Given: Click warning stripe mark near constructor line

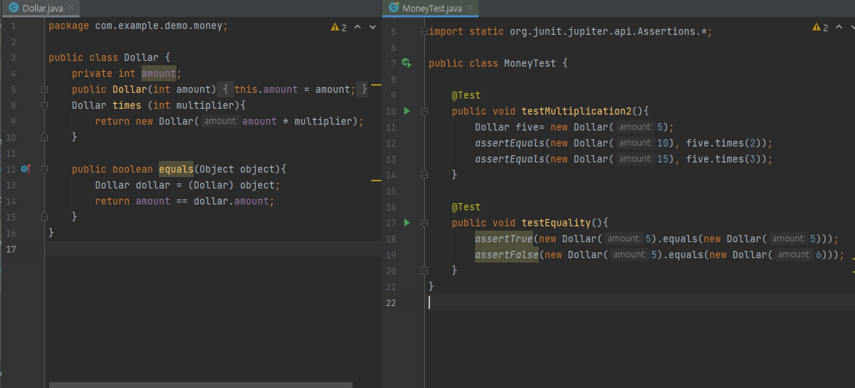Looking at the screenshot, I should click(376, 85).
